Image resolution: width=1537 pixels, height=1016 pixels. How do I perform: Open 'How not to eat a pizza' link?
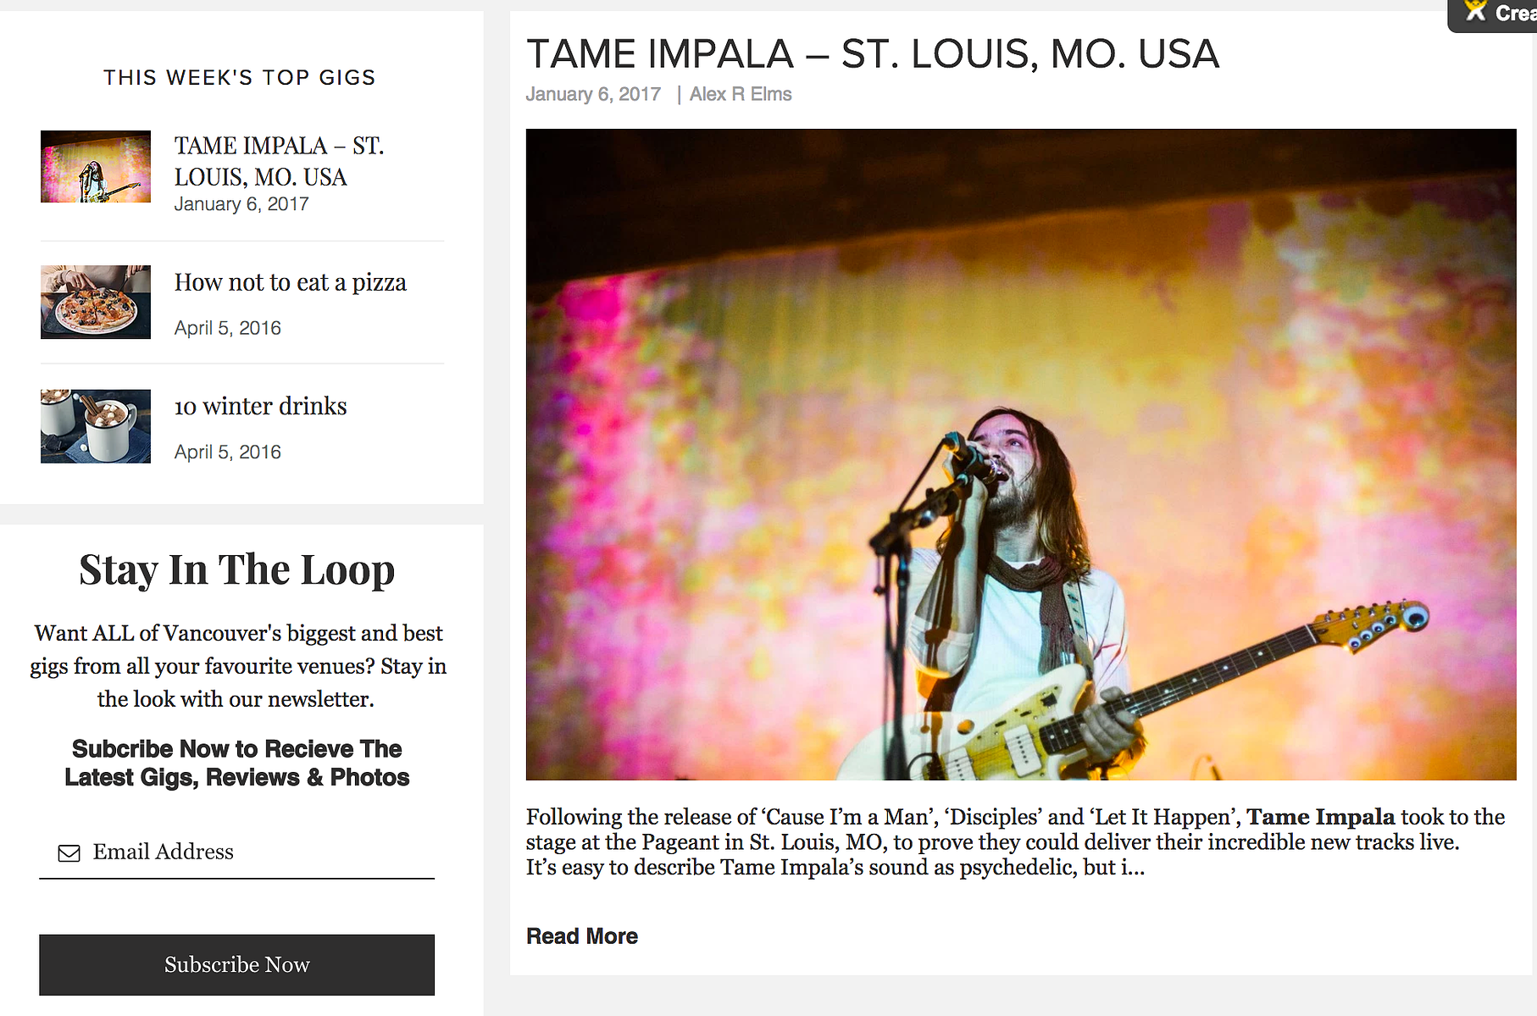tap(291, 282)
